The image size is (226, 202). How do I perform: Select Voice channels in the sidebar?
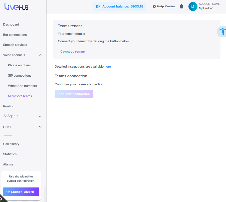pyautogui.click(x=14, y=55)
